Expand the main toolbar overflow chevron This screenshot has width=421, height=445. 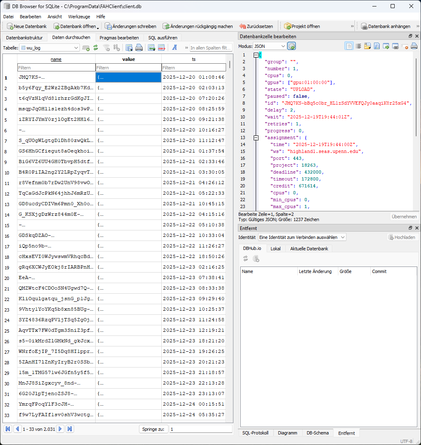tap(353, 26)
